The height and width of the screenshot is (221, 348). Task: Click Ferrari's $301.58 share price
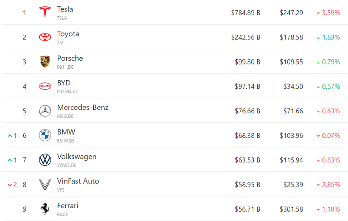291,209
